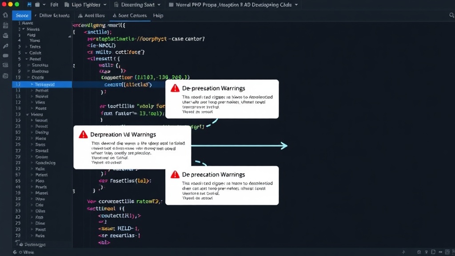
Task: Select the 'Creete' tree row
Action: coord(42,77)
